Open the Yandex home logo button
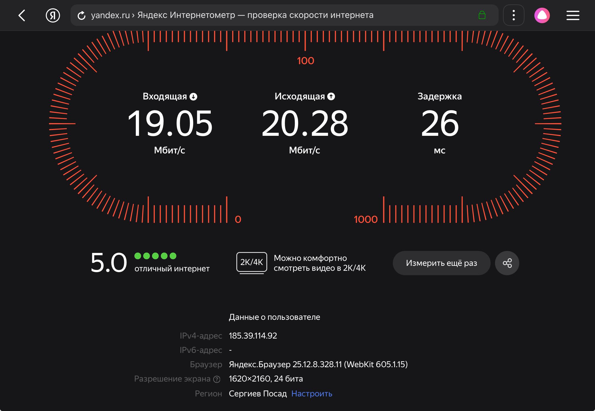 click(x=53, y=15)
